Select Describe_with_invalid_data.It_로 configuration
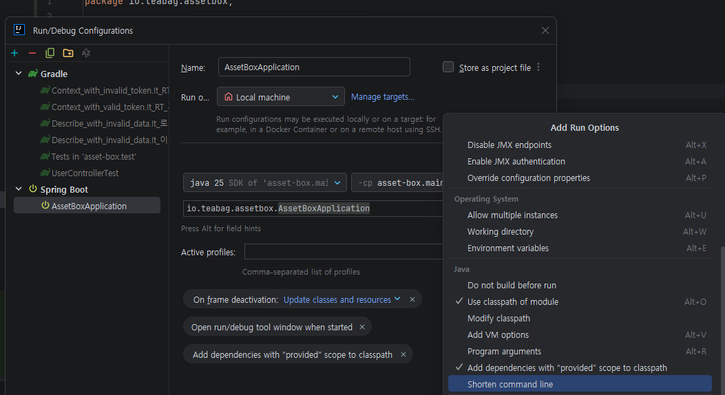The height and width of the screenshot is (395, 725). pyautogui.click(x=104, y=124)
